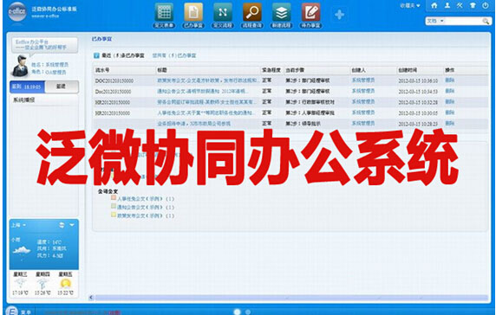
Task: Click the current rainy cloud weather icon
Action: pyautogui.click(x=22, y=252)
